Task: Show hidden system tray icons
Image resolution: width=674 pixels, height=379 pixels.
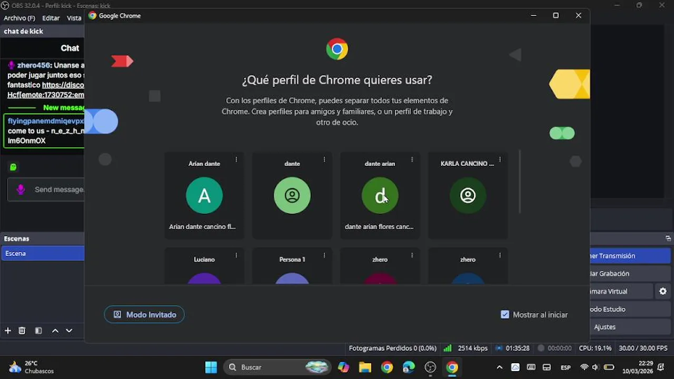Action: tap(499, 367)
